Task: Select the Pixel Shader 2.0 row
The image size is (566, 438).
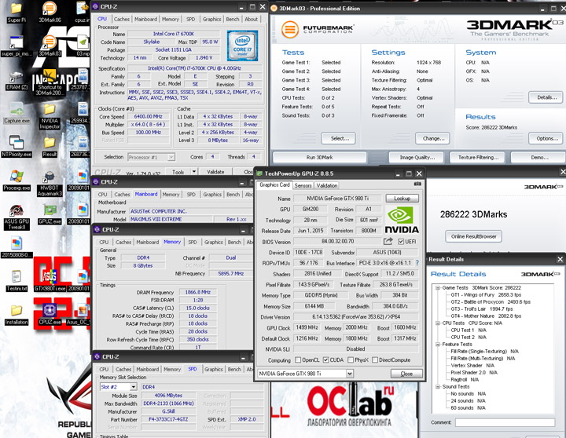Action: (473, 372)
